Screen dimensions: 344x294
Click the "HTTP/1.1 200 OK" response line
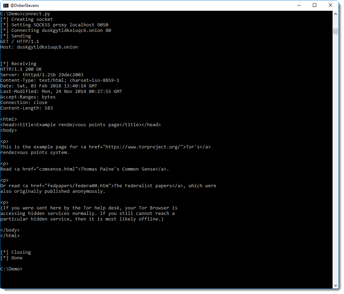tap(21, 69)
